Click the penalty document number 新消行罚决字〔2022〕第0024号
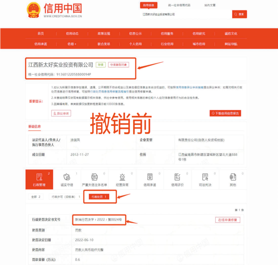278x265 pixels. click(99, 220)
